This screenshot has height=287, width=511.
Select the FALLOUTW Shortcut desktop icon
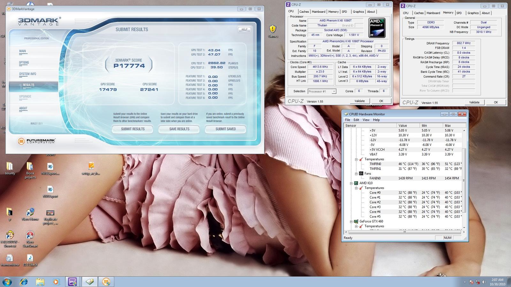pyautogui.click(x=10, y=239)
